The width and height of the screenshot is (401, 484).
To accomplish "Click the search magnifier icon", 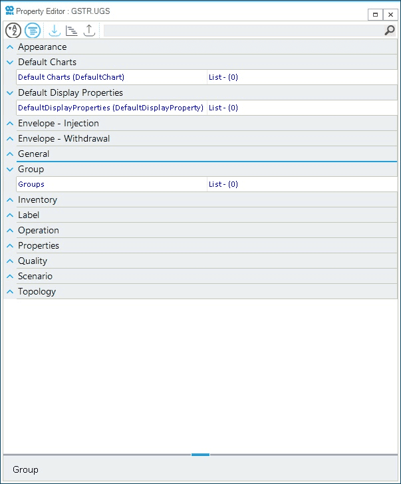I will pyautogui.click(x=390, y=31).
